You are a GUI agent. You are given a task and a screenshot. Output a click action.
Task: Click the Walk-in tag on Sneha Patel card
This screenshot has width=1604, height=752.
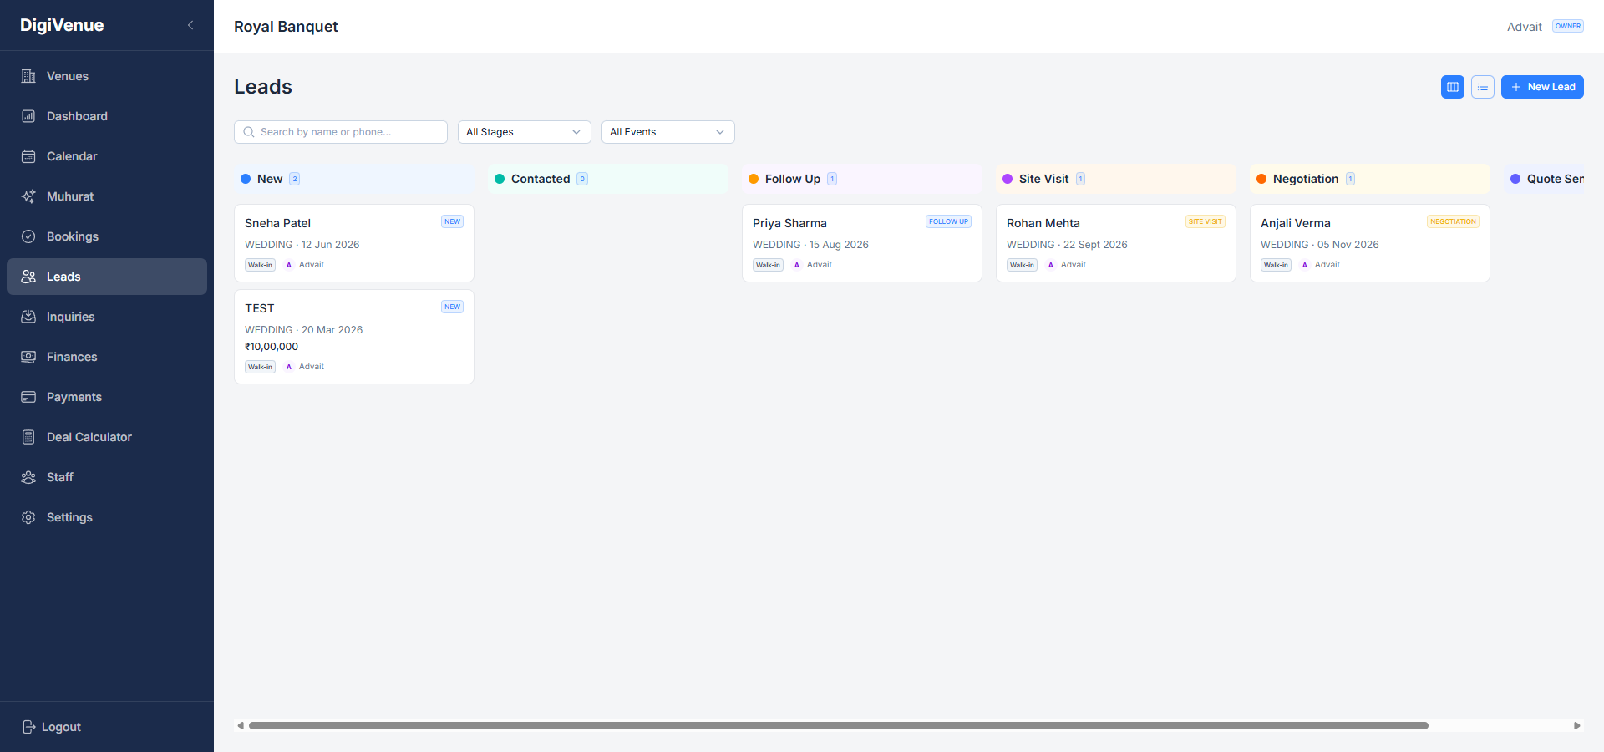[x=260, y=265]
